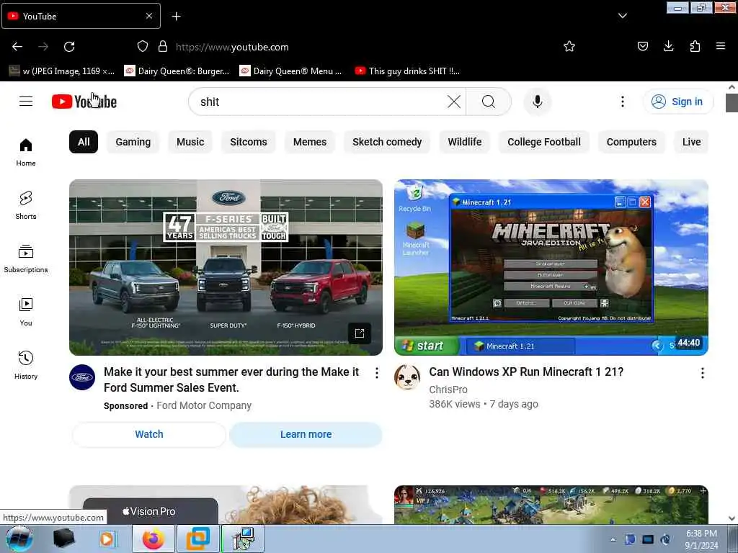This screenshot has width=738, height=553.
Task: Click the page vertical scrollbar thumb
Action: (732, 103)
